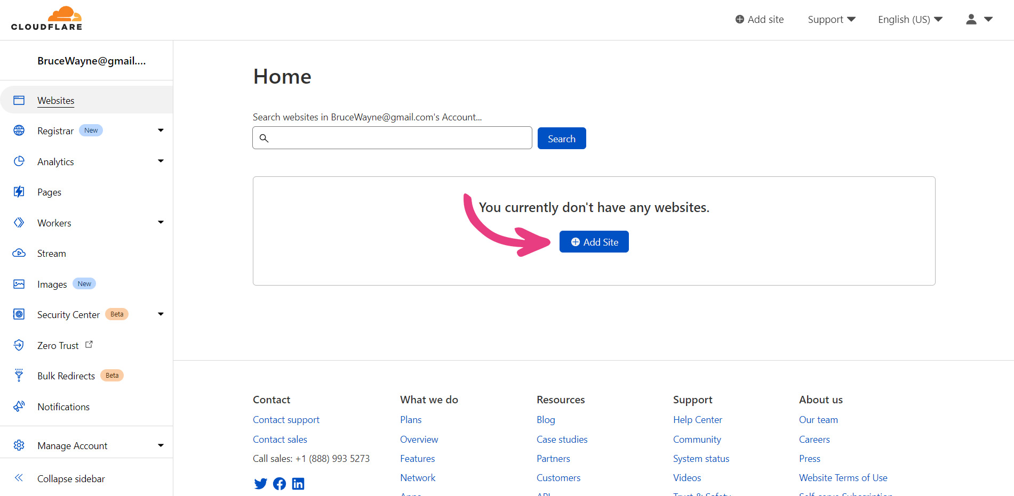Open the Help Center link

tap(698, 420)
